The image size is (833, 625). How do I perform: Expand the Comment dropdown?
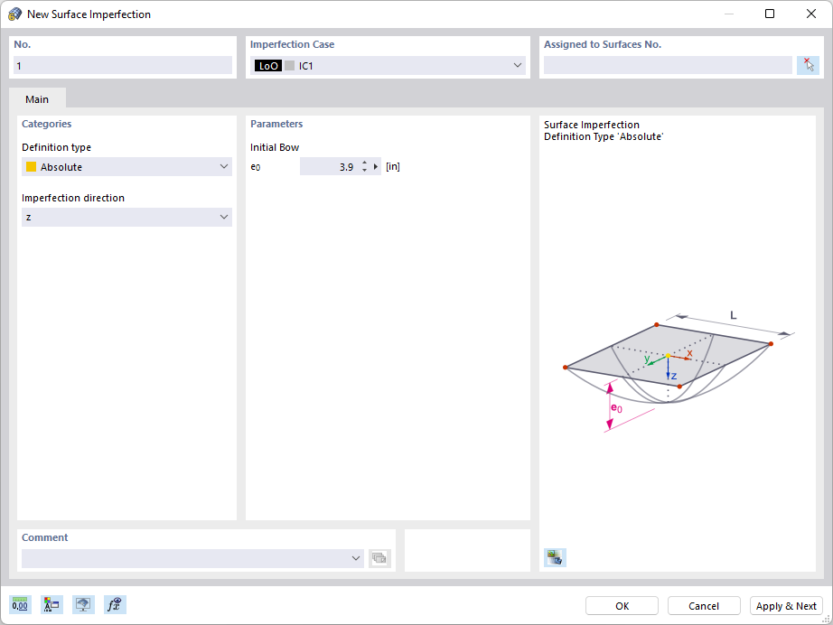pos(355,558)
